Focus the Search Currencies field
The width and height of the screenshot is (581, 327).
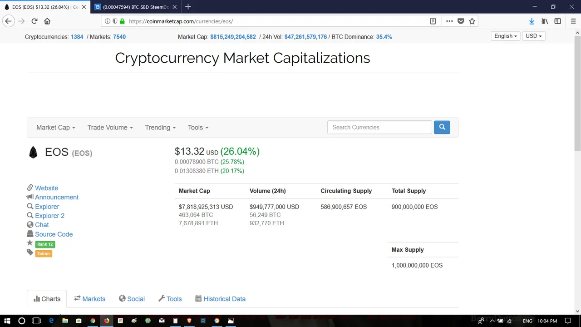379,127
